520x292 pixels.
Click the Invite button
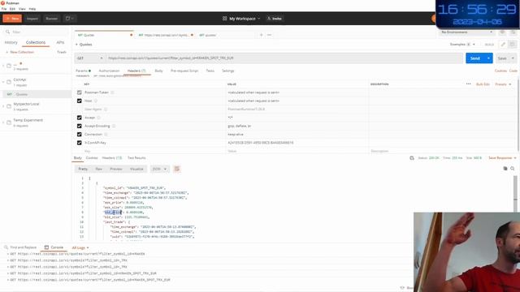click(x=275, y=19)
